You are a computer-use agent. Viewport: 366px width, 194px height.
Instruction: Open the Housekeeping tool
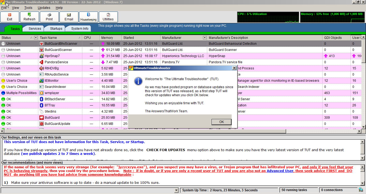click(x=88, y=17)
